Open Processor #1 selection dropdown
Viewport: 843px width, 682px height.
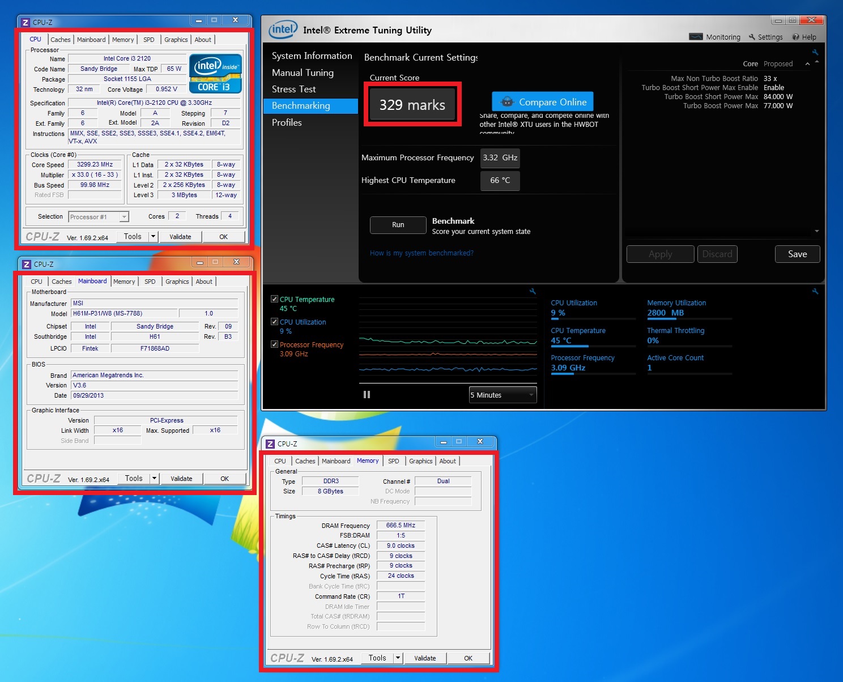(99, 217)
